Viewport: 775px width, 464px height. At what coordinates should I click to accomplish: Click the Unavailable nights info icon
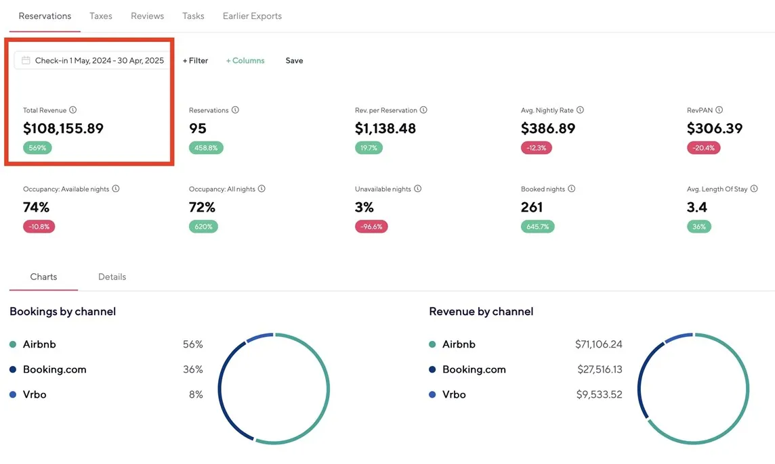(418, 189)
